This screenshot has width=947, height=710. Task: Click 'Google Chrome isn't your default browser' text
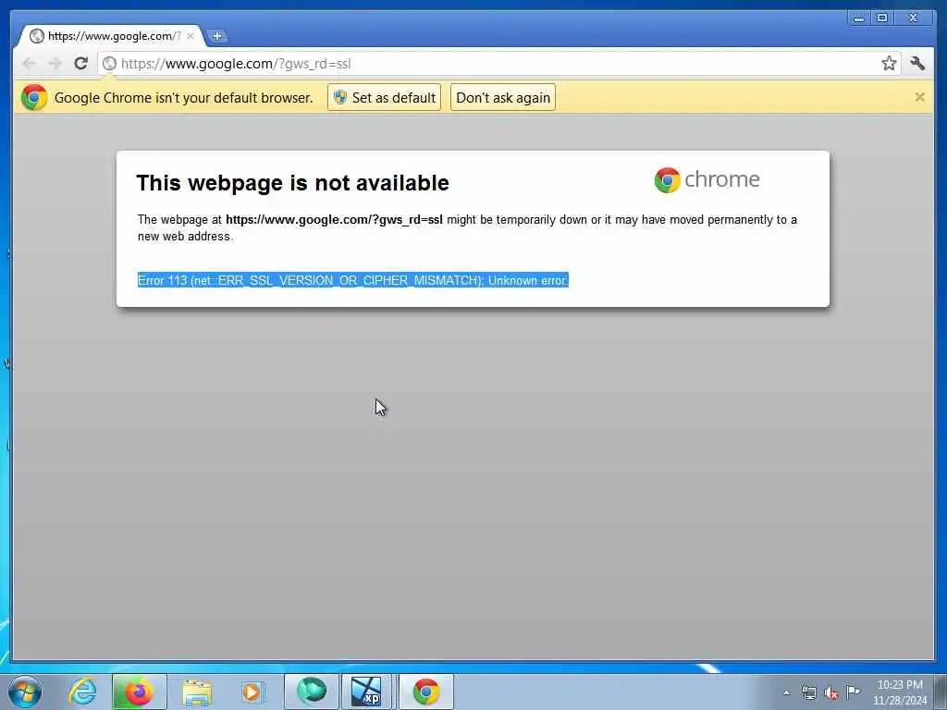pos(184,98)
